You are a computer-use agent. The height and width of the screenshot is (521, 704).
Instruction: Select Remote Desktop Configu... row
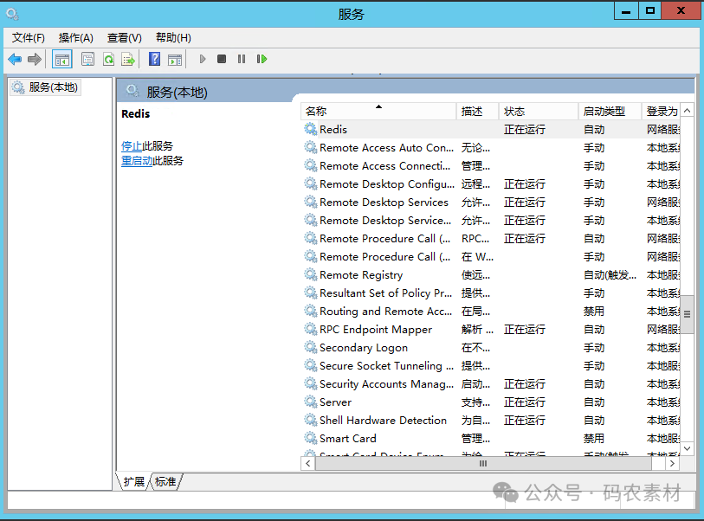[x=490, y=184]
